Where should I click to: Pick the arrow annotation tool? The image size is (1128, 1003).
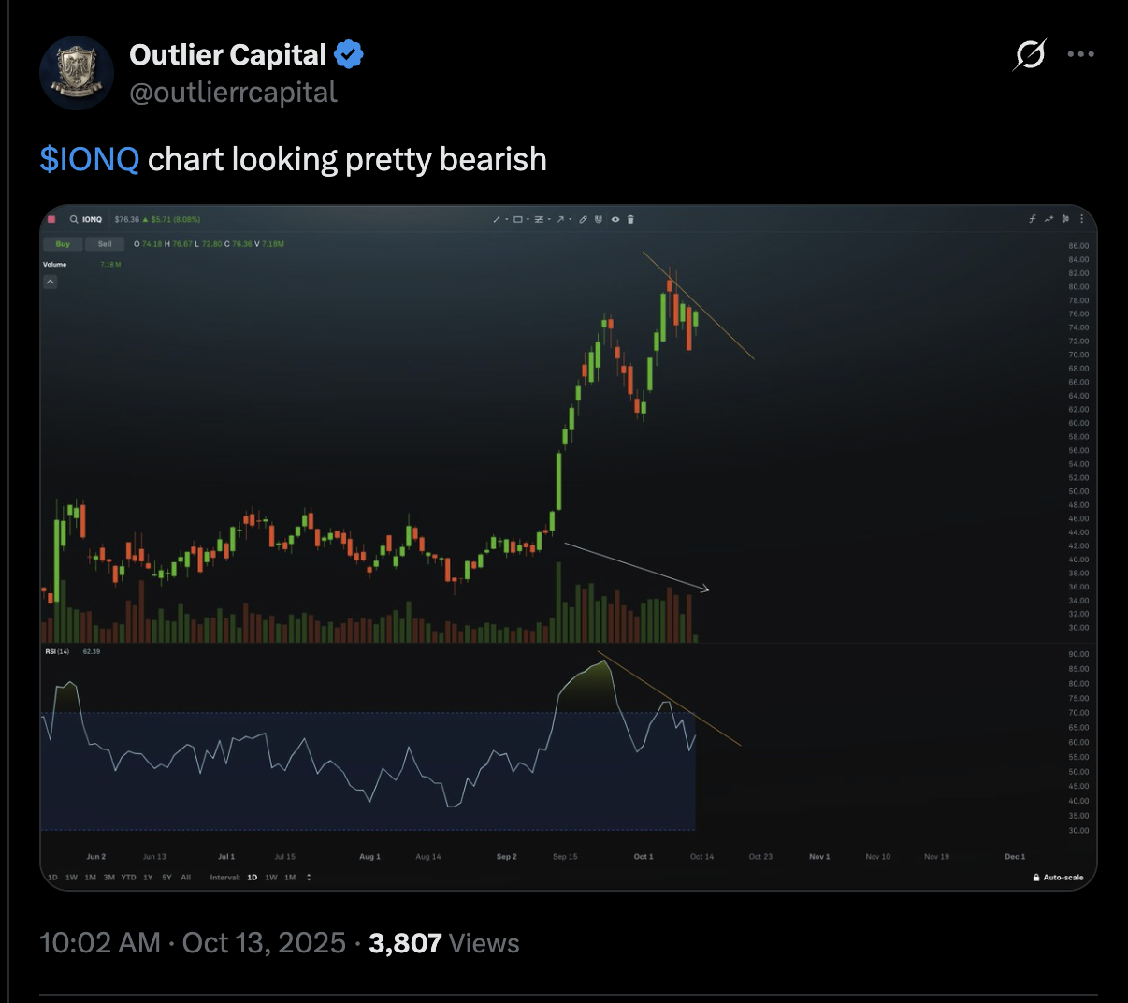coord(560,219)
